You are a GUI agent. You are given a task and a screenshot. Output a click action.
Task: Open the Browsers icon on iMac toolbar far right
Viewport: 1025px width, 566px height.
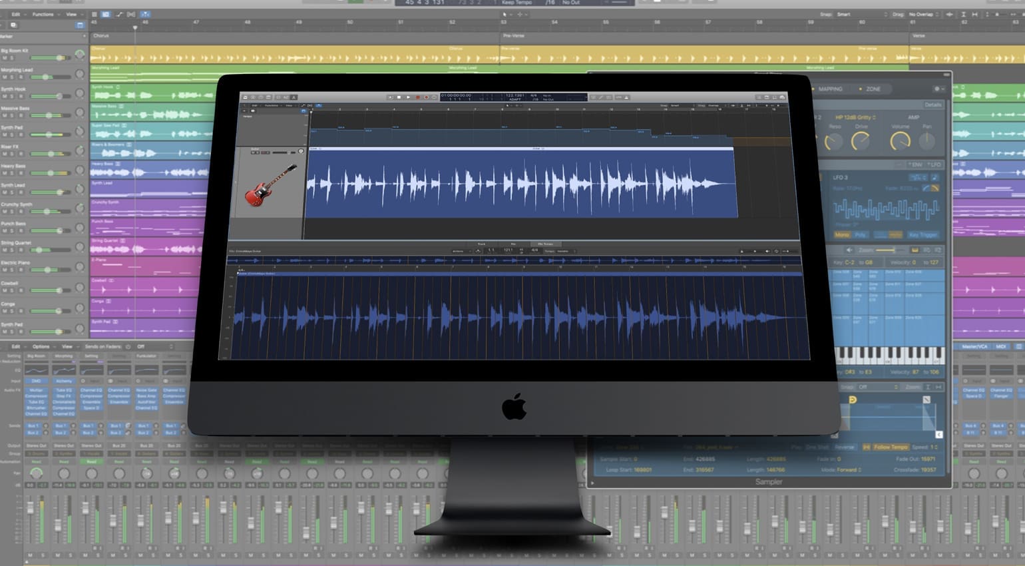[783, 97]
